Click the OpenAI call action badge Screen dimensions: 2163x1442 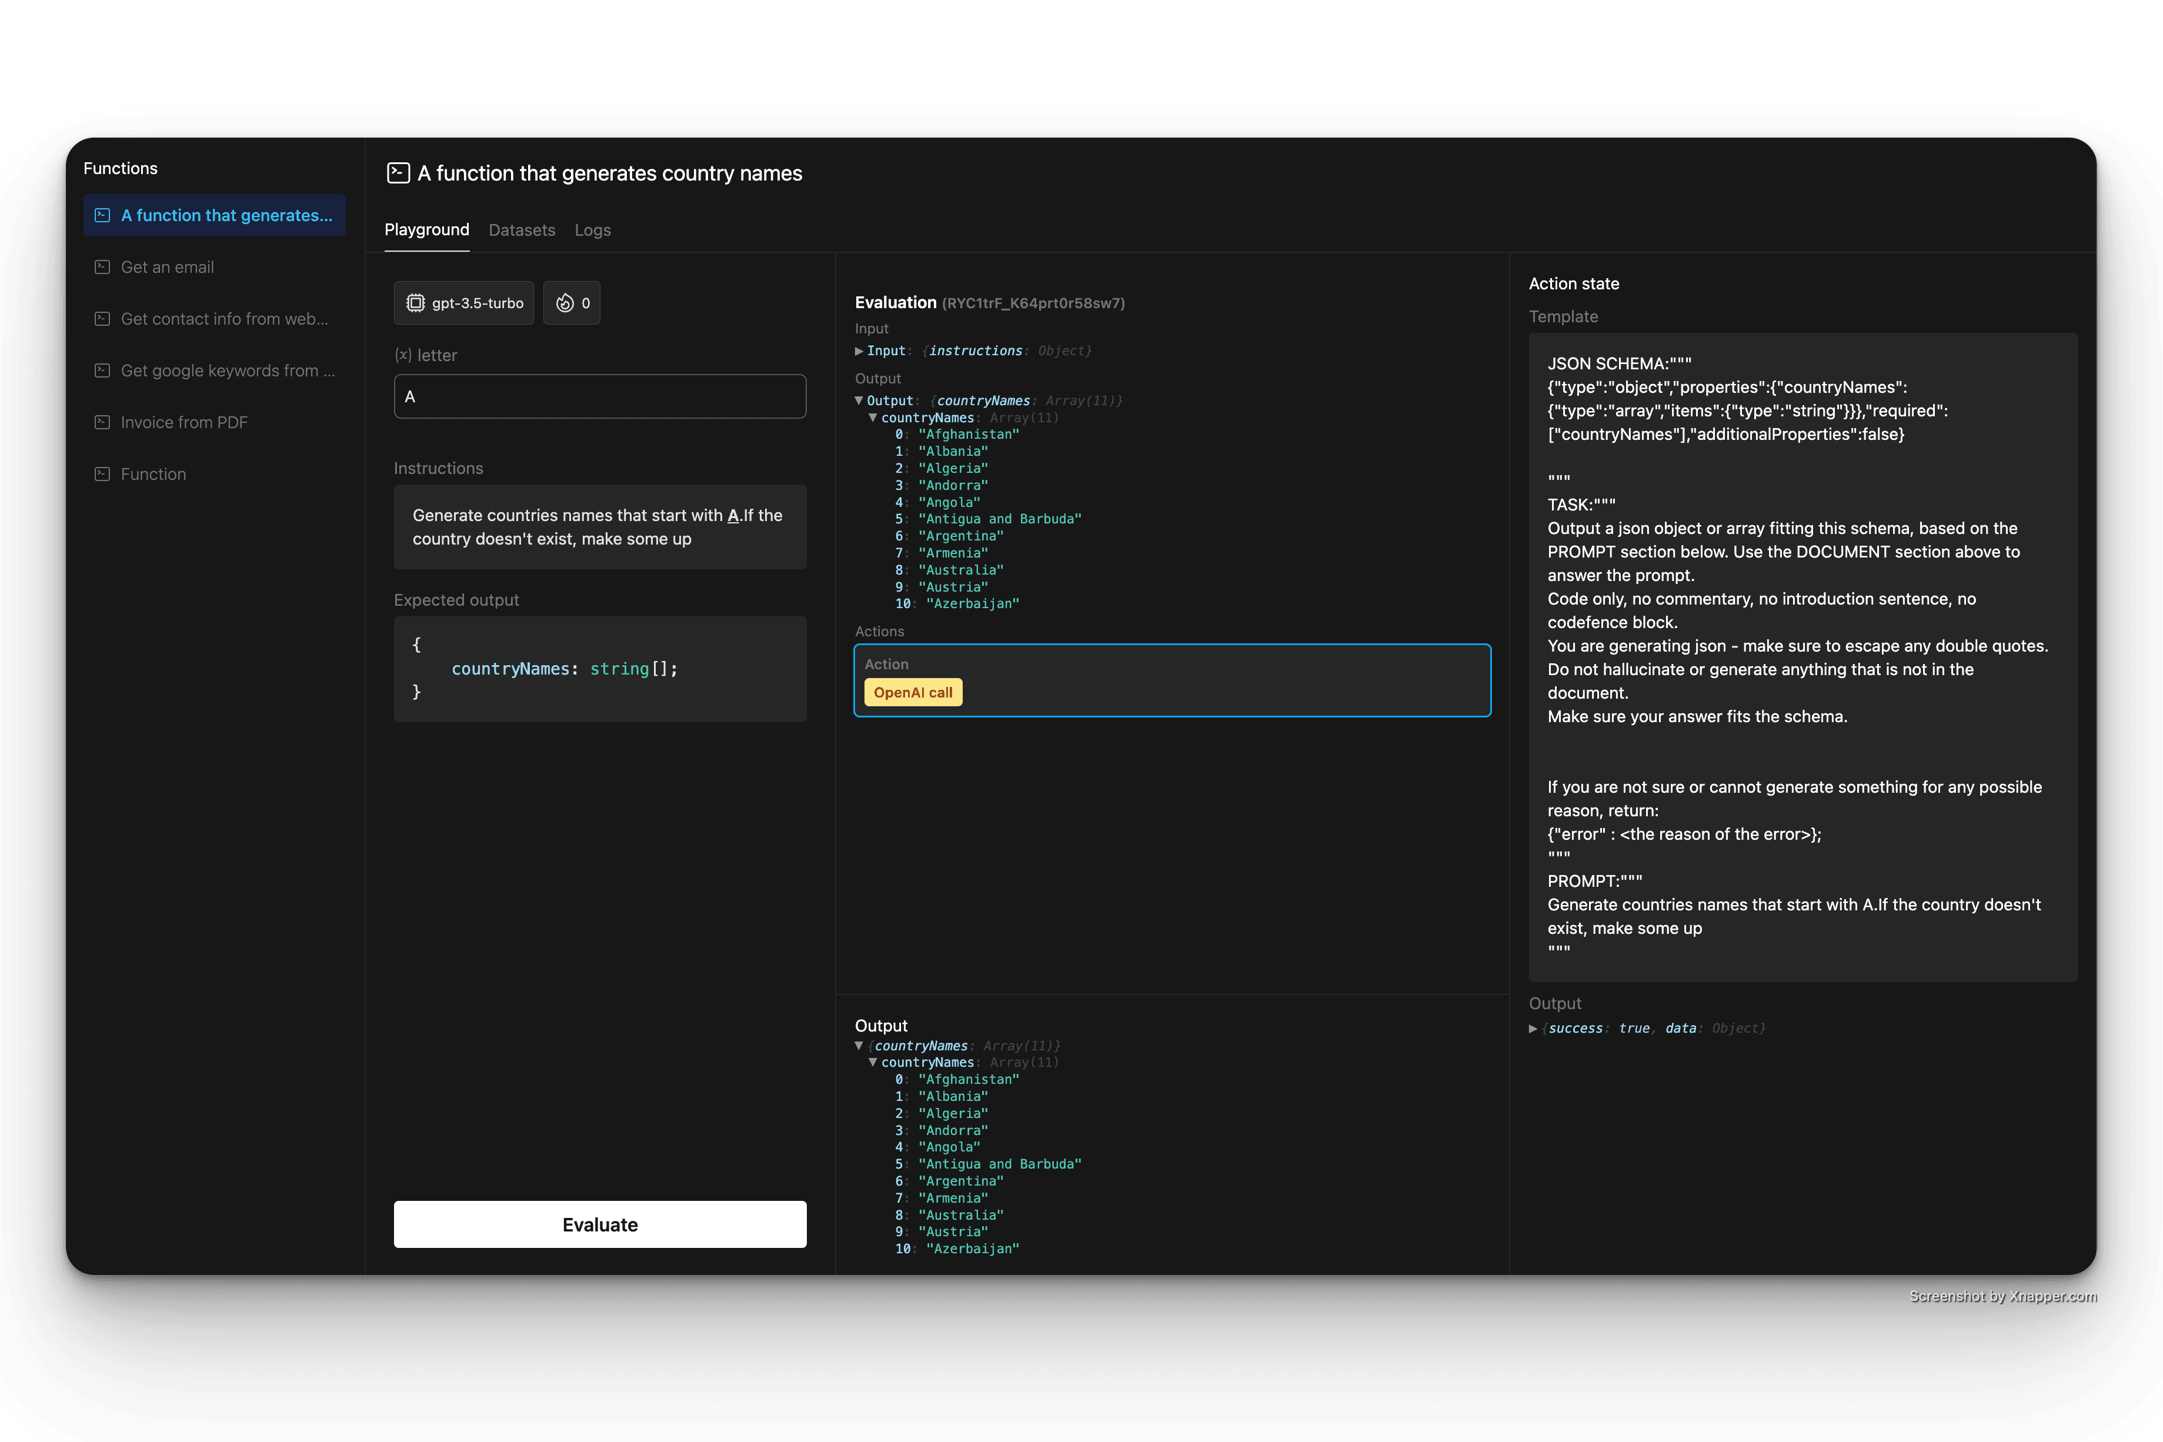912,693
